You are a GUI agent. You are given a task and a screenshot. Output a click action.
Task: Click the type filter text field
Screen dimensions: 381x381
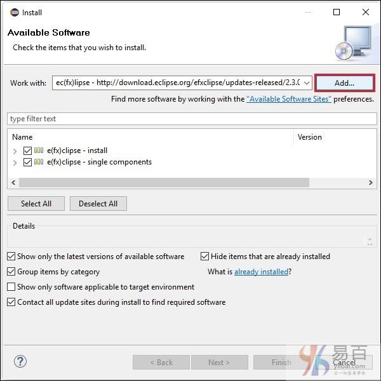coord(192,119)
